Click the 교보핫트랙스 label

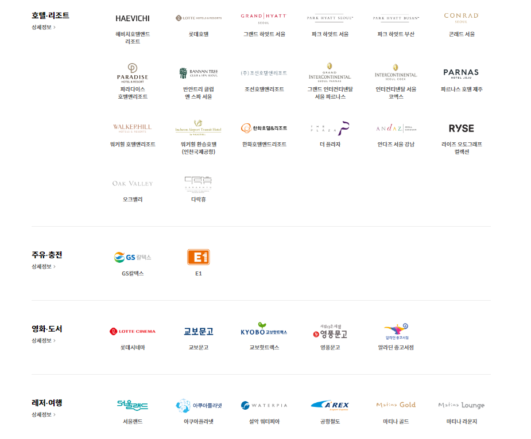coord(264,348)
